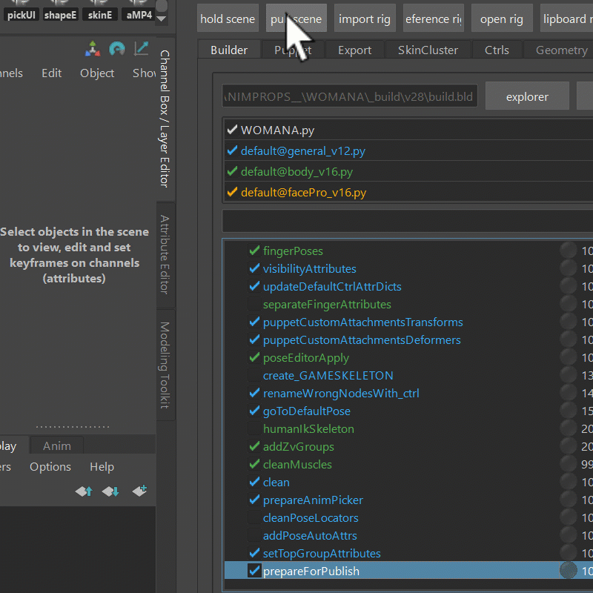Uncheck the addZvGroups step
This screenshot has width=593, height=593.
click(254, 446)
